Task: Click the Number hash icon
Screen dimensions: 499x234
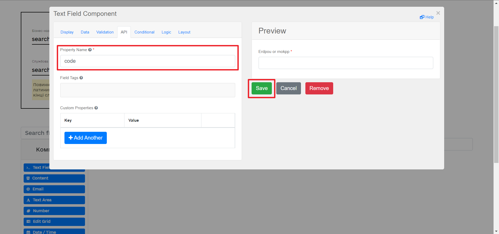Action: pyautogui.click(x=29, y=211)
